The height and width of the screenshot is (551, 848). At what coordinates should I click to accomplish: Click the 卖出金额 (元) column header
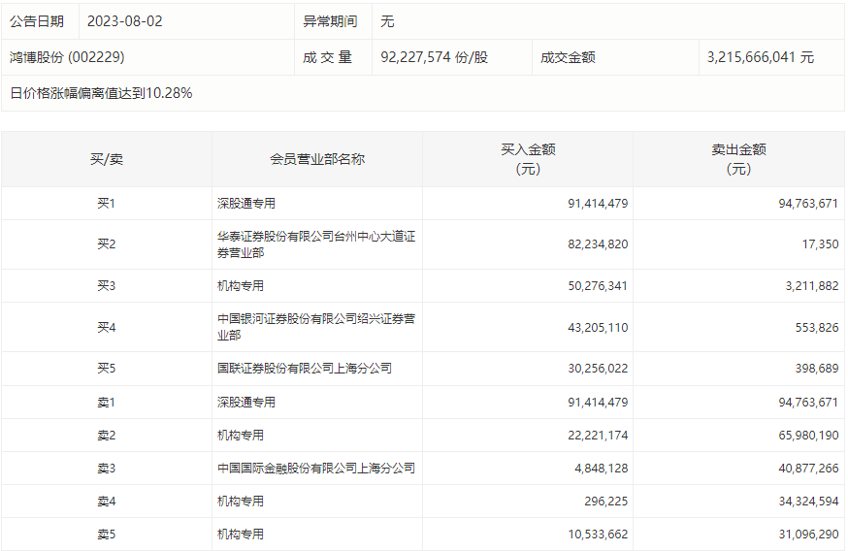coord(738,159)
